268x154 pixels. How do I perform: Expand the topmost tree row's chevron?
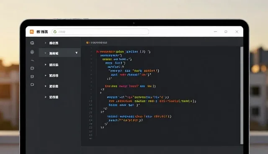pyautogui.click(x=46, y=43)
